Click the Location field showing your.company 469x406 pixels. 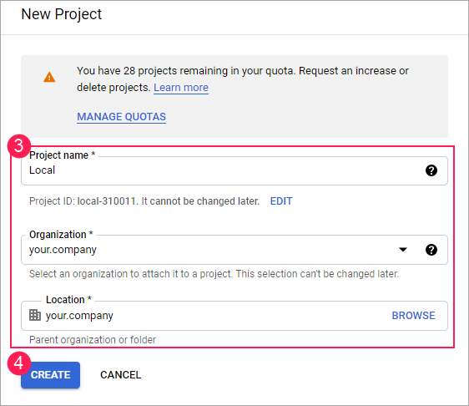234,316
